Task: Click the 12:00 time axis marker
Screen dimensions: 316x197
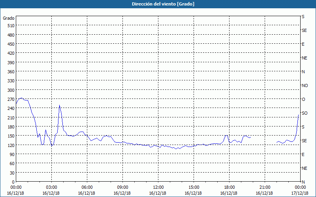Action: 158,188
